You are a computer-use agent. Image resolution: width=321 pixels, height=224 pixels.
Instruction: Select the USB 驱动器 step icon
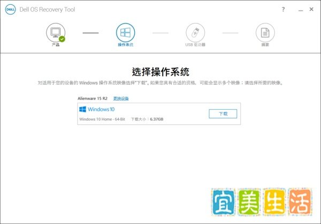coord(195,33)
